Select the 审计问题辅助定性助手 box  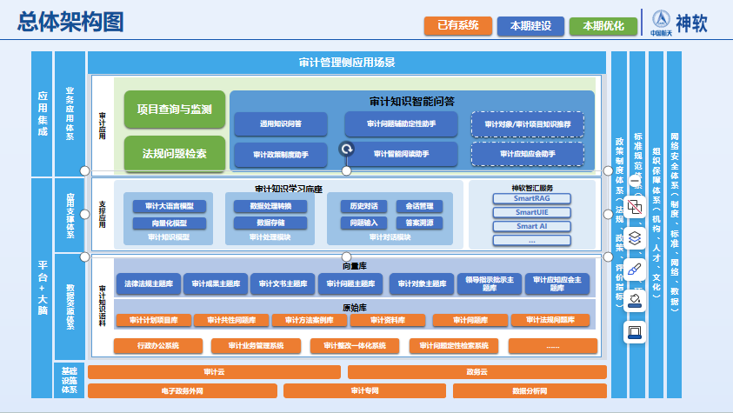[x=401, y=123]
